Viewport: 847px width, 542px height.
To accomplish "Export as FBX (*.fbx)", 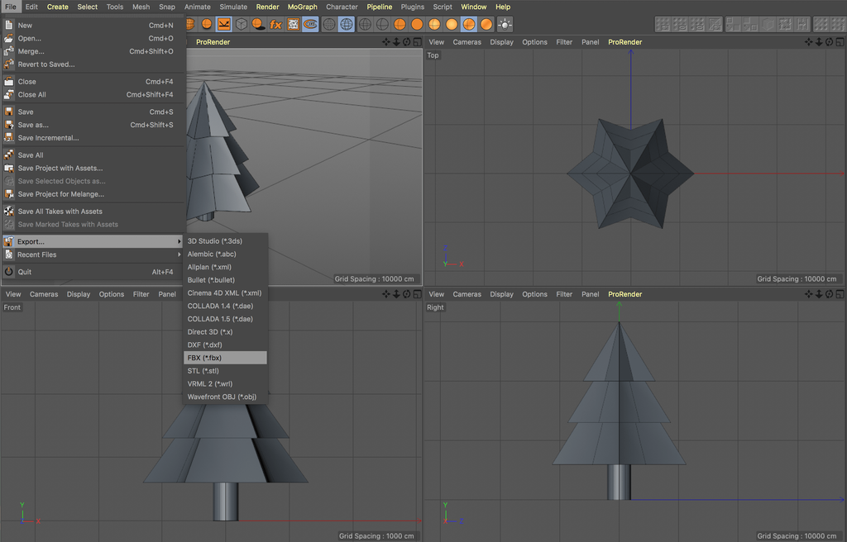I will coord(225,358).
